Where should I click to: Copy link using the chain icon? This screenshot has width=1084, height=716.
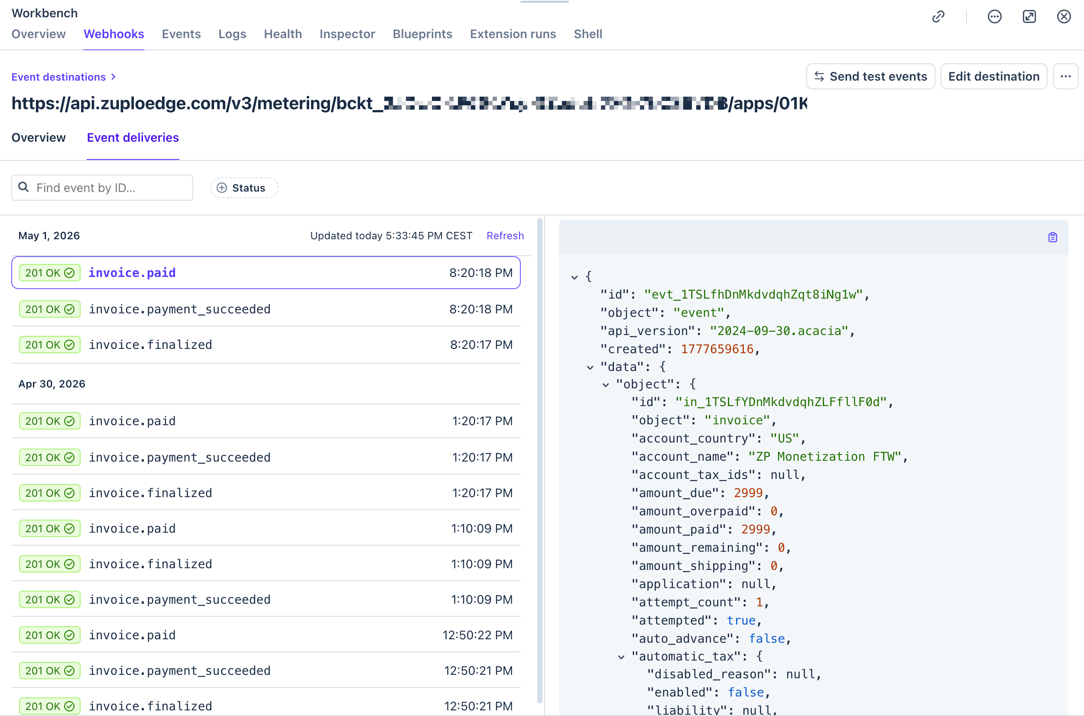(938, 17)
